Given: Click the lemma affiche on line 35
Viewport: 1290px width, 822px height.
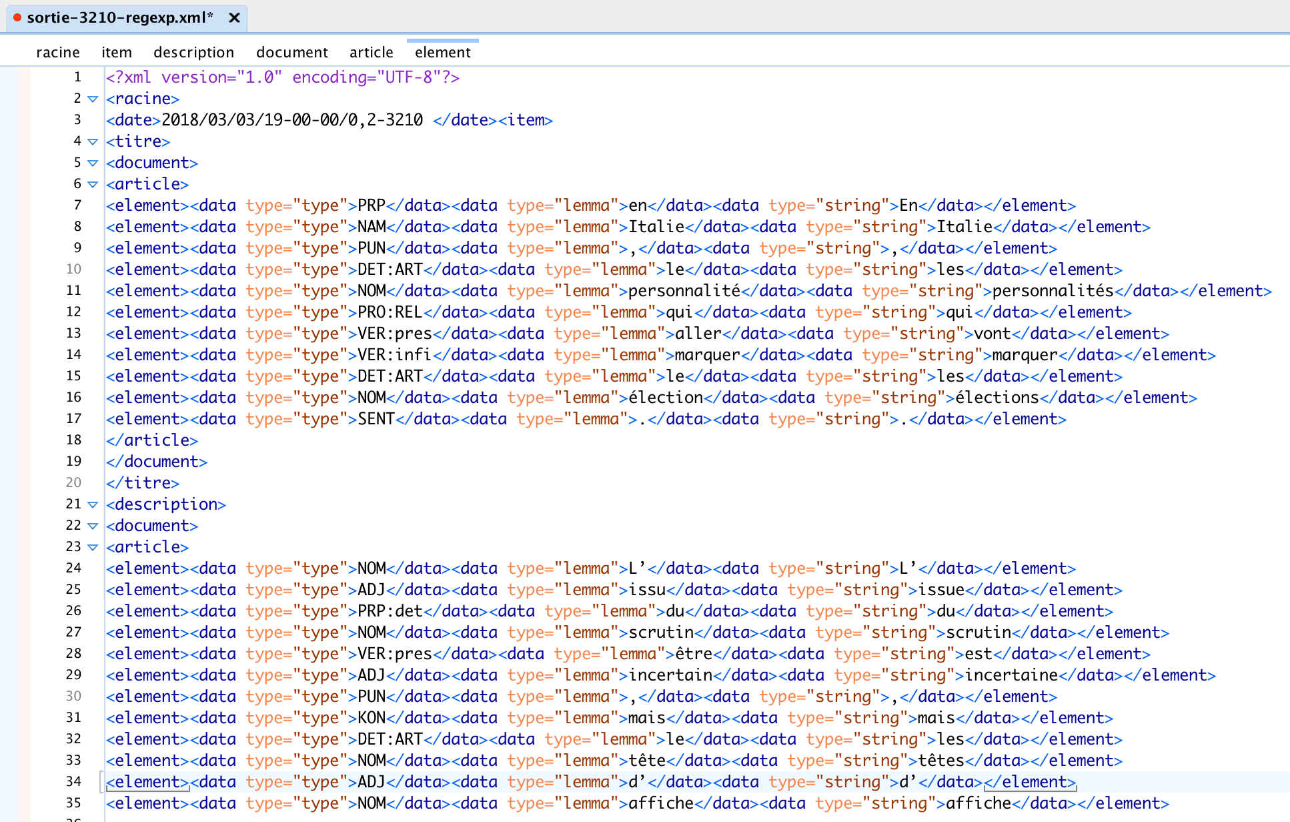Looking at the screenshot, I should [661, 803].
